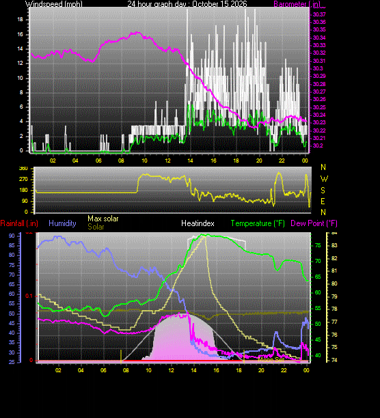The image size is (380, 418).
Task: Click the 'W' compass label
Action: [x=324, y=179]
